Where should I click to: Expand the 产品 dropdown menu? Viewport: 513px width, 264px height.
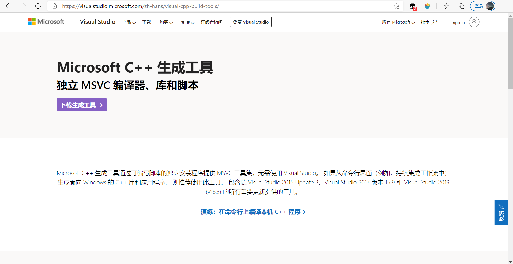click(x=129, y=22)
